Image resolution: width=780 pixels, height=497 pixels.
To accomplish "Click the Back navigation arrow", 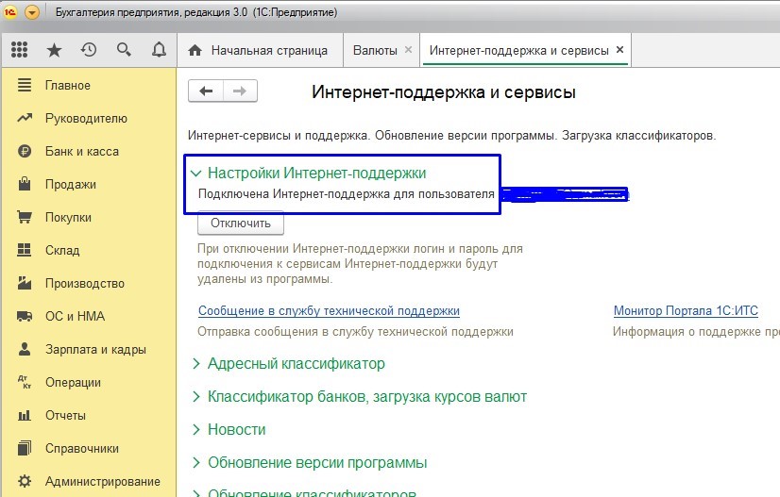I will click(206, 91).
